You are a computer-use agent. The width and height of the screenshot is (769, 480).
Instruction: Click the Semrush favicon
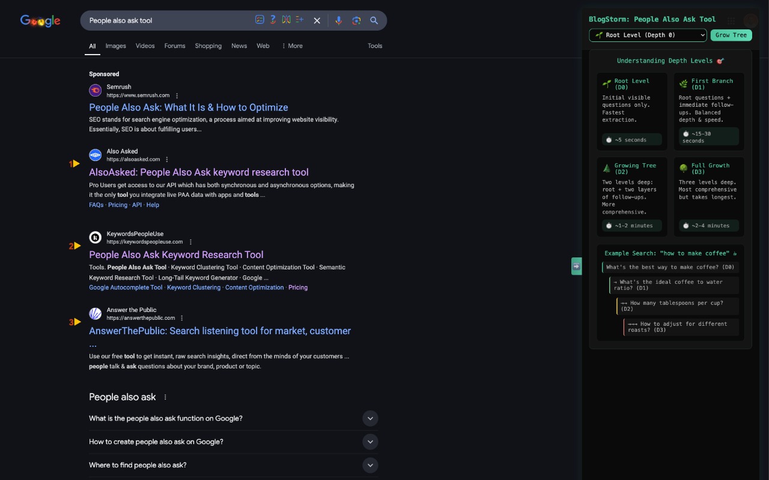[95, 91]
